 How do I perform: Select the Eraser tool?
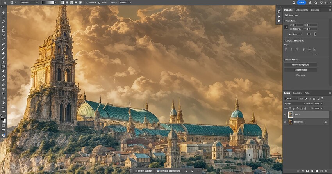3,62
